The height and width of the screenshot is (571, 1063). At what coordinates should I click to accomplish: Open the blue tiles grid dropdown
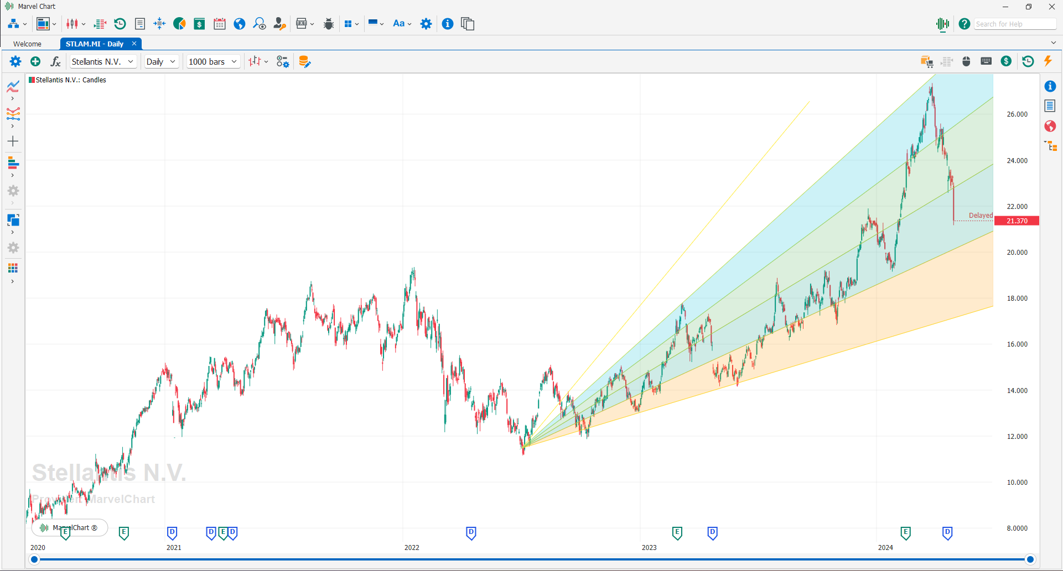(351, 24)
